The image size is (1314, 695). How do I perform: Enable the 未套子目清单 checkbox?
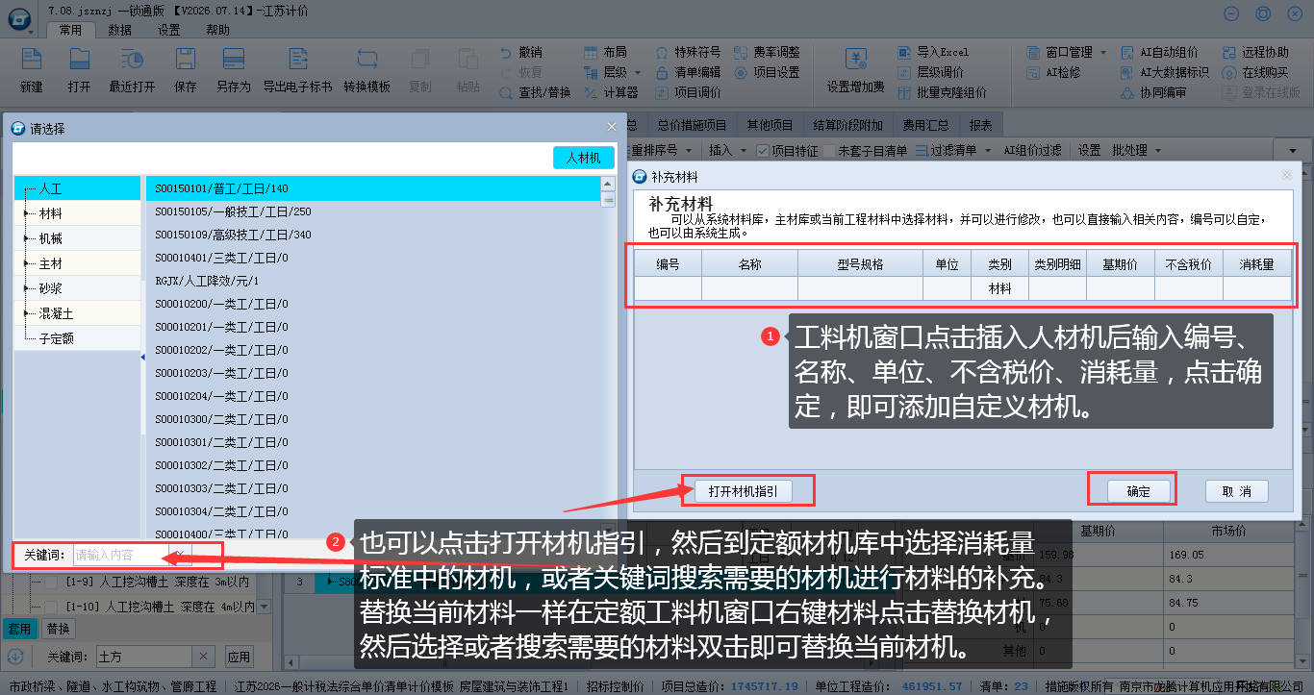click(x=828, y=151)
